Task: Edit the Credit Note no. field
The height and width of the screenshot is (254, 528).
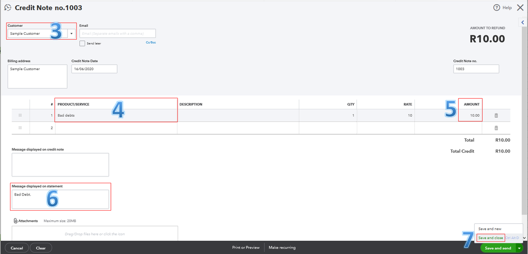Action: point(476,69)
